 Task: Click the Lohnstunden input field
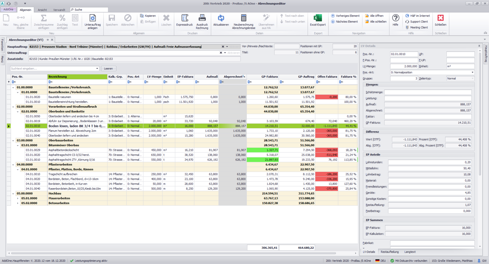tap(430, 162)
